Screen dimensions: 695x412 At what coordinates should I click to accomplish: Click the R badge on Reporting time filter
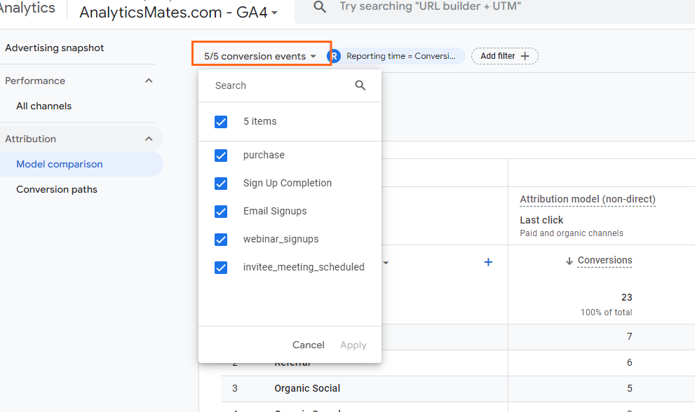pyautogui.click(x=334, y=56)
